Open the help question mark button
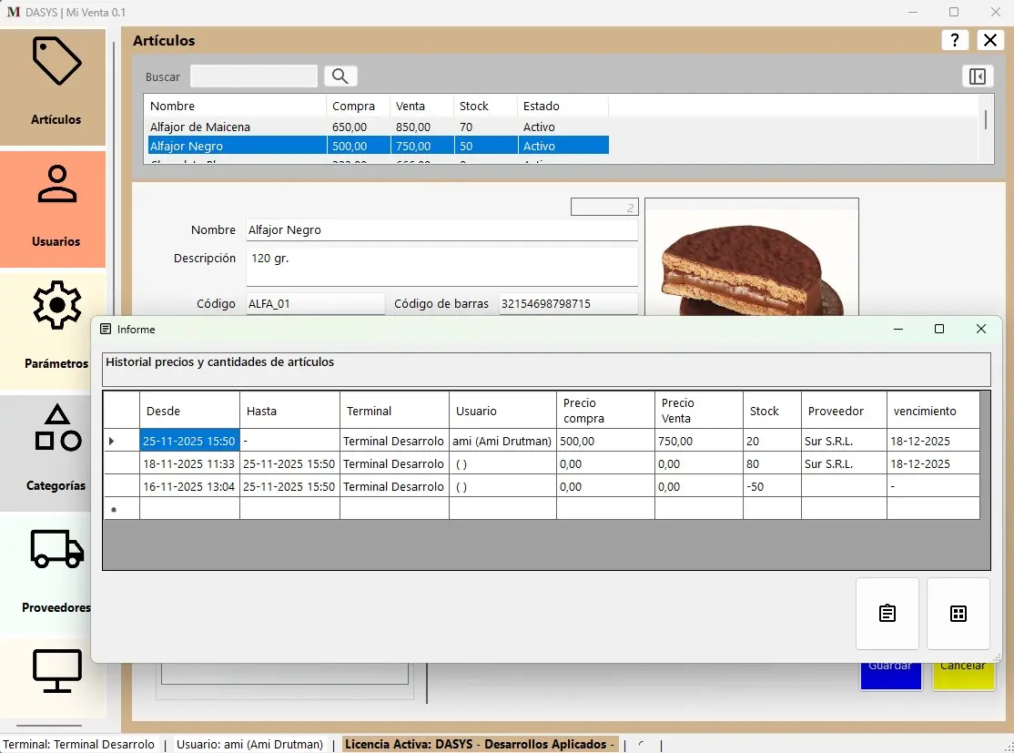 (954, 40)
